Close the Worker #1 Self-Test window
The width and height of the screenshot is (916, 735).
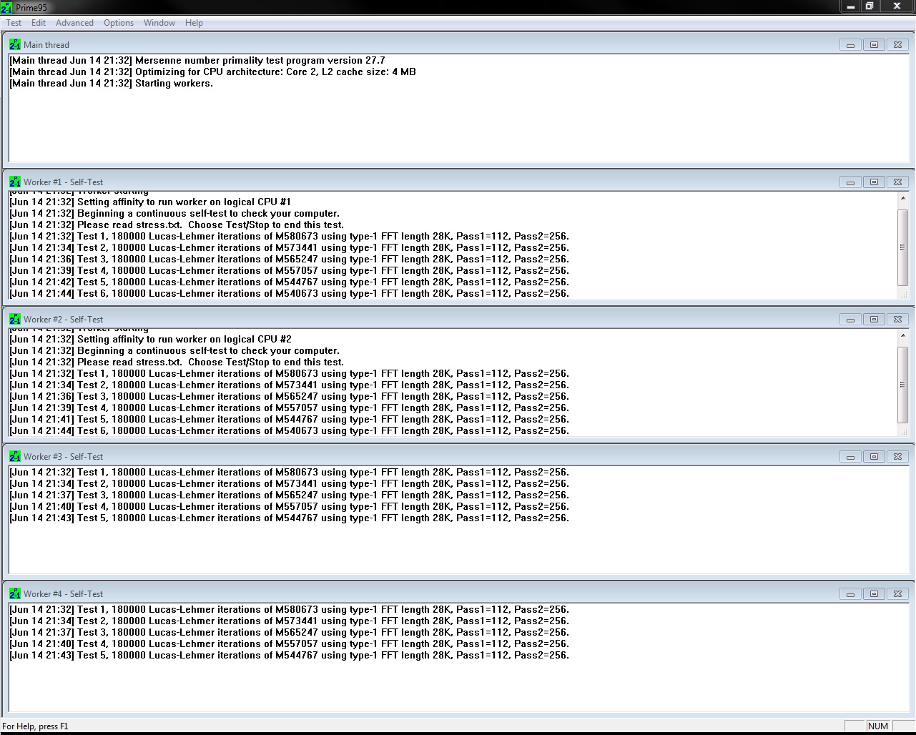pyautogui.click(x=897, y=182)
